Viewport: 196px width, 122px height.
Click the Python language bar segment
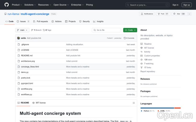coord(157,108)
